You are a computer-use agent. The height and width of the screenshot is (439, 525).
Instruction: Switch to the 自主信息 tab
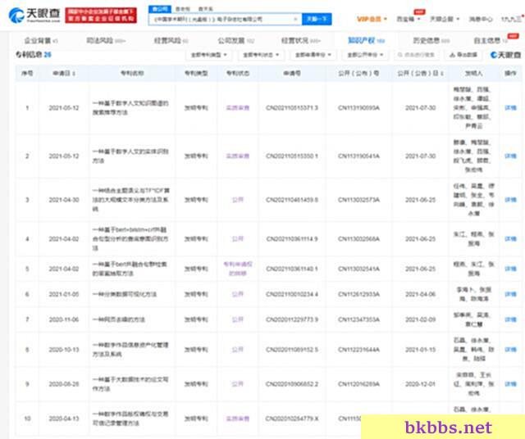(491, 41)
